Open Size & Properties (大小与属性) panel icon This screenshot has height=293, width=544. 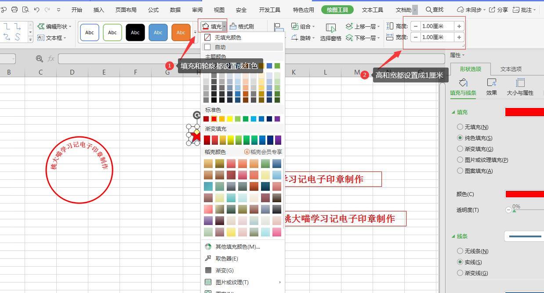tap(520, 83)
